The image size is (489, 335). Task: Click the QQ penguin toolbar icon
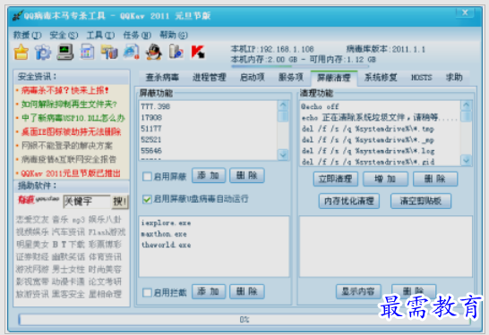(x=154, y=52)
